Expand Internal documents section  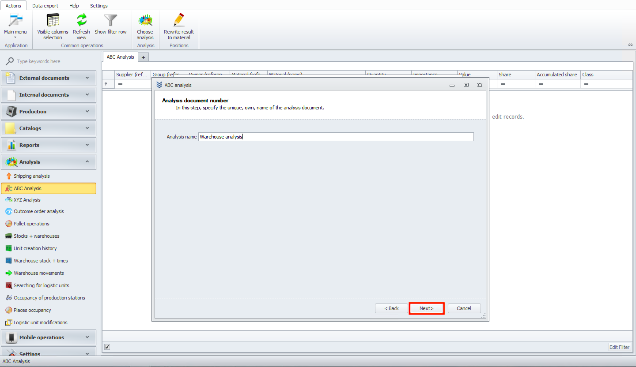coord(49,95)
